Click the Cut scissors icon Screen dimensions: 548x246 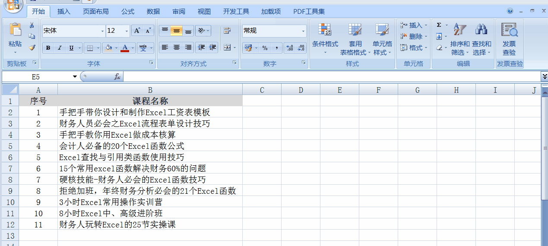(x=32, y=25)
